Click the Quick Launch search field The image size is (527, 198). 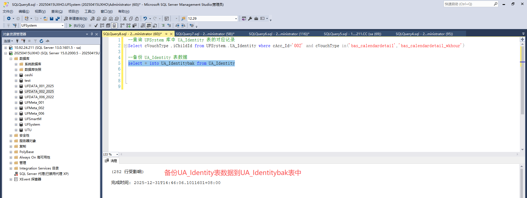click(468, 4)
